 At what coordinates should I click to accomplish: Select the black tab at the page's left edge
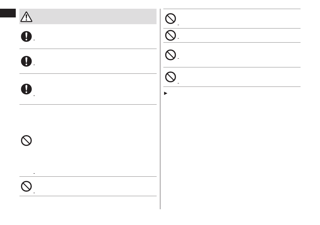click(x=8, y=13)
